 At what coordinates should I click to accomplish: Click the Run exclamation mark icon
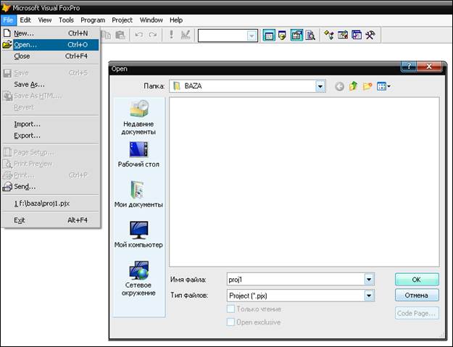[x=171, y=35]
